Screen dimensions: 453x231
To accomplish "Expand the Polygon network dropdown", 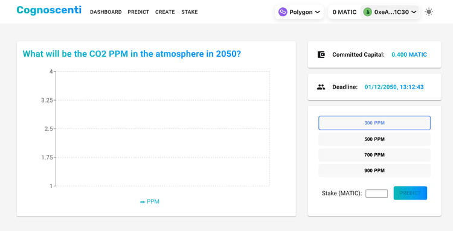I will click(299, 12).
